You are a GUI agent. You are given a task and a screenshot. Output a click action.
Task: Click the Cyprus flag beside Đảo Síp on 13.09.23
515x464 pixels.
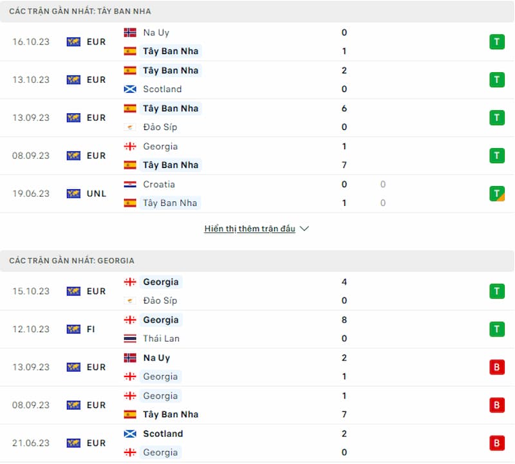click(x=130, y=127)
